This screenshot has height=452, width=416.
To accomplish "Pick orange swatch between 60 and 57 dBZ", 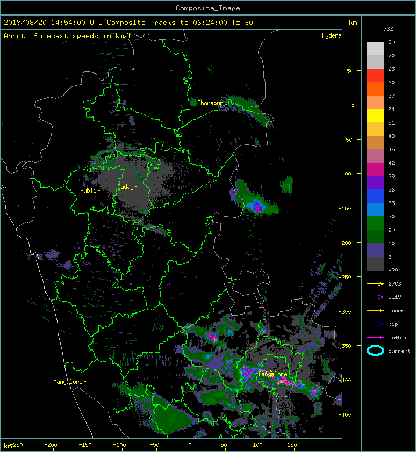I will pyautogui.click(x=375, y=89).
